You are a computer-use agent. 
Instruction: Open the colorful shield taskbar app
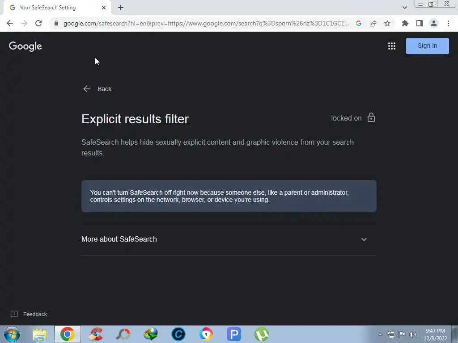pyautogui.click(x=206, y=334)
